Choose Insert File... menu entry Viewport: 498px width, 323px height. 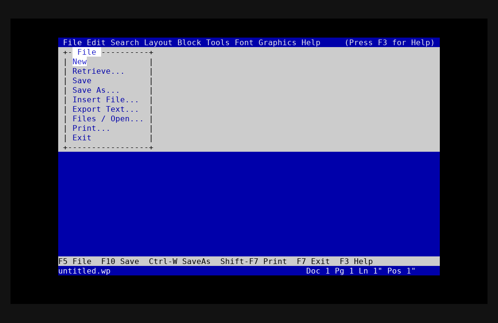pos(106,99)
